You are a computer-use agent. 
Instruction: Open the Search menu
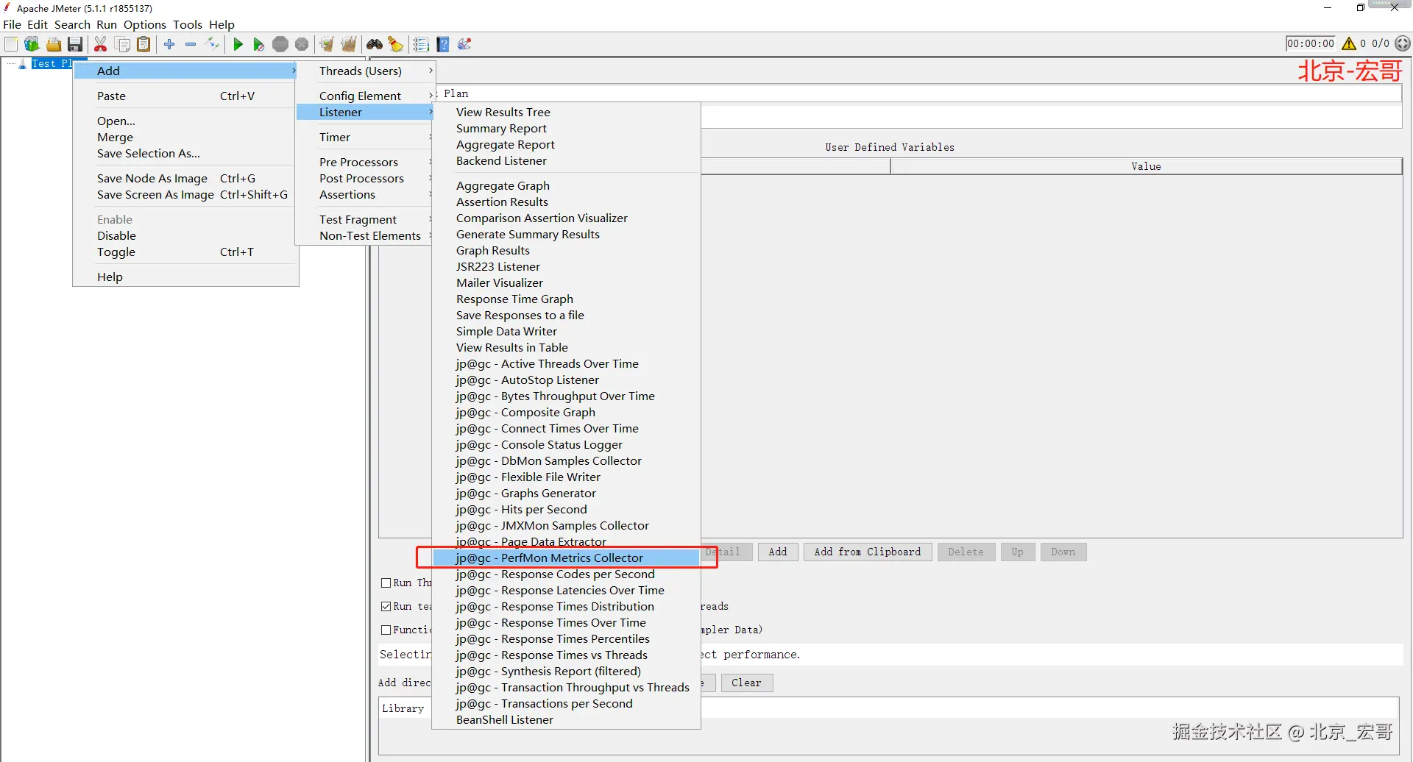point(72,24)
